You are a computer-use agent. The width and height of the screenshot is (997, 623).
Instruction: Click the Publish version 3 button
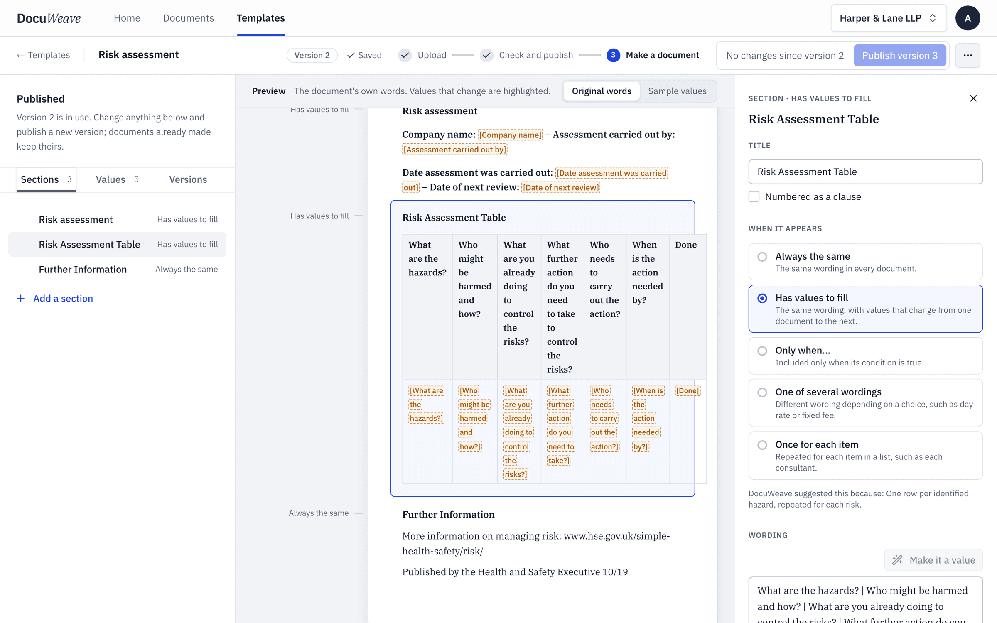coord(900,55)
